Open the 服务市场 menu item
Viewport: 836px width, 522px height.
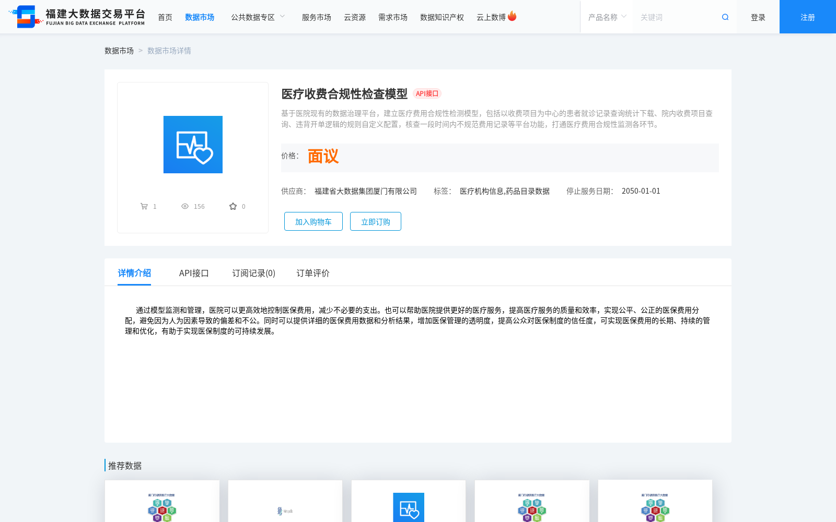tap(317, 17)
